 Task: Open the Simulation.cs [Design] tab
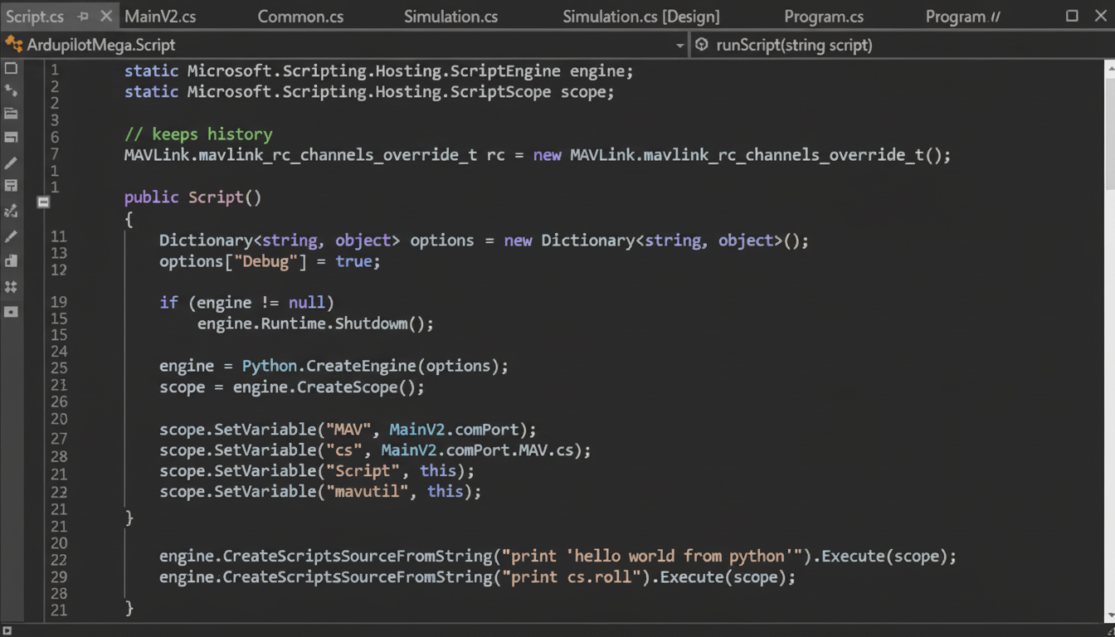[x=640, y=17]
